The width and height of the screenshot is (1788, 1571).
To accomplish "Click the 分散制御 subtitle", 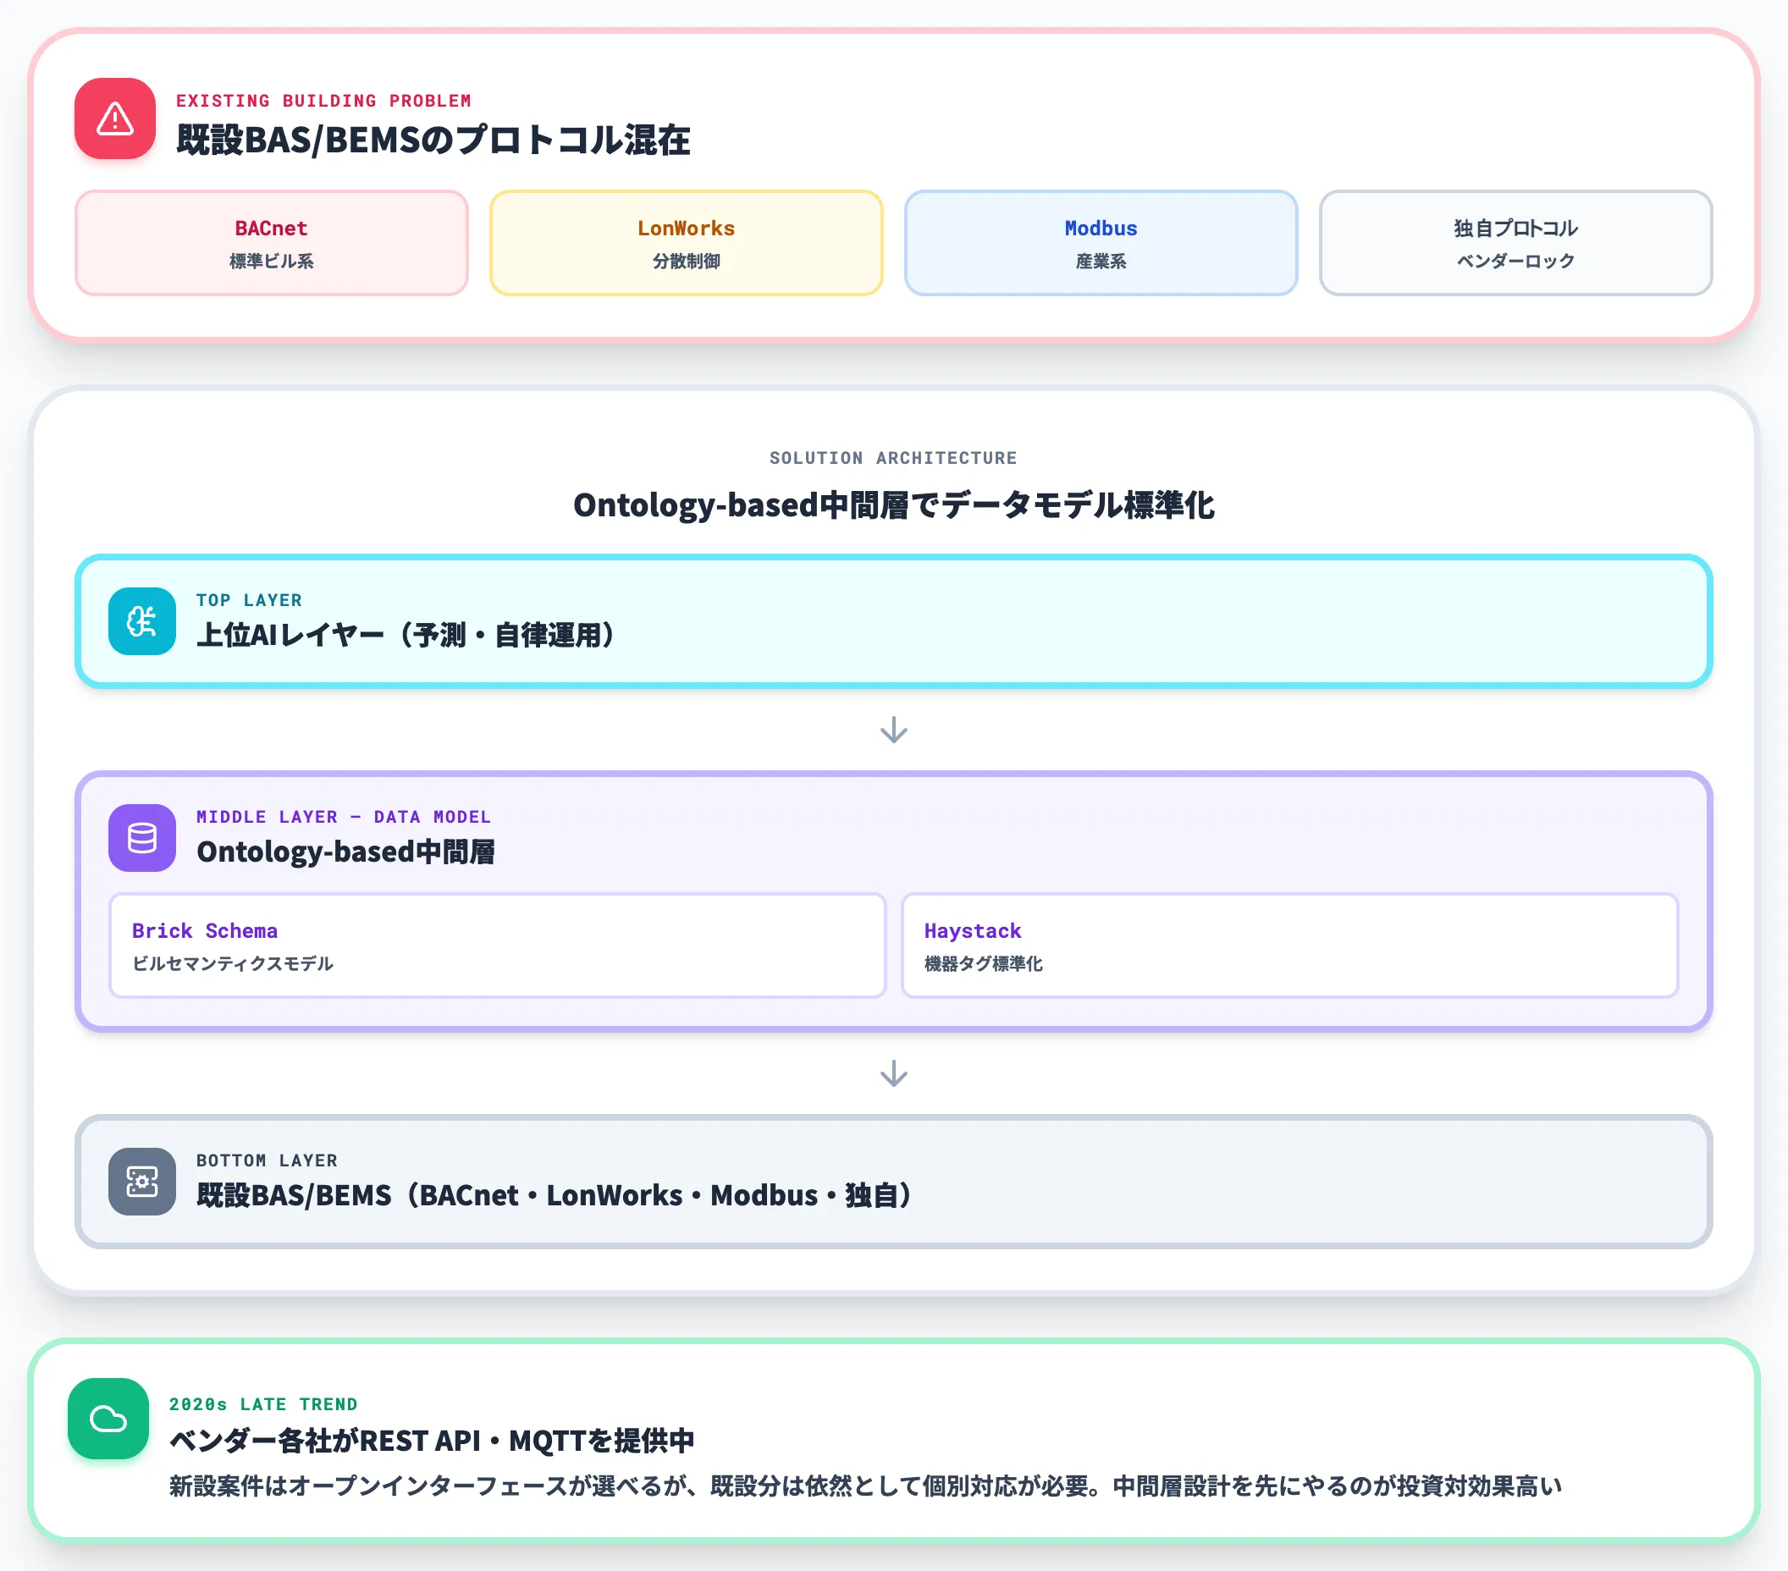I will (686, 262).
